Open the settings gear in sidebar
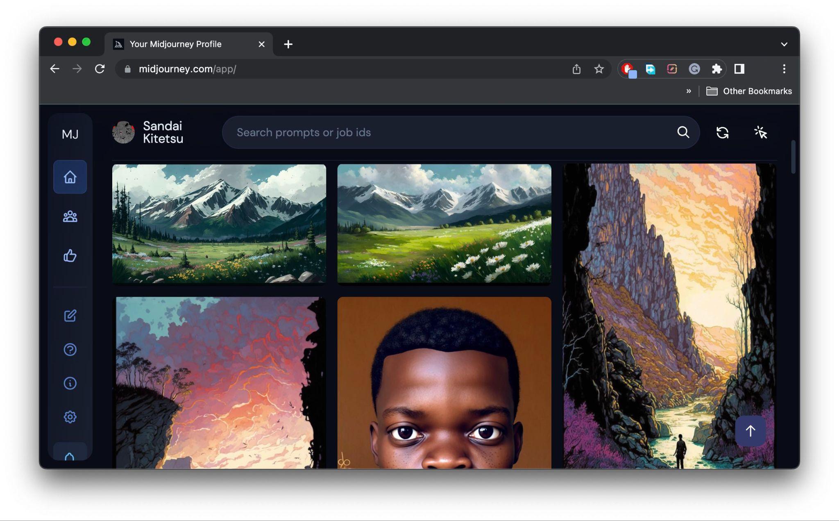The height and width of the screenshot is (521, 839). (x=70, y=417)
